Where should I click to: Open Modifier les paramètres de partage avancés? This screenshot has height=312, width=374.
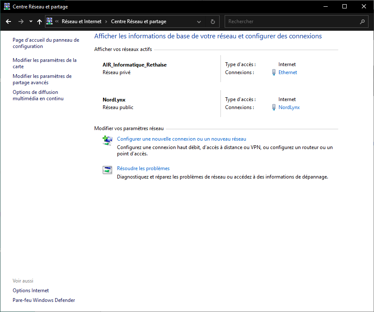pyautogui.click(x=42, y=79)
